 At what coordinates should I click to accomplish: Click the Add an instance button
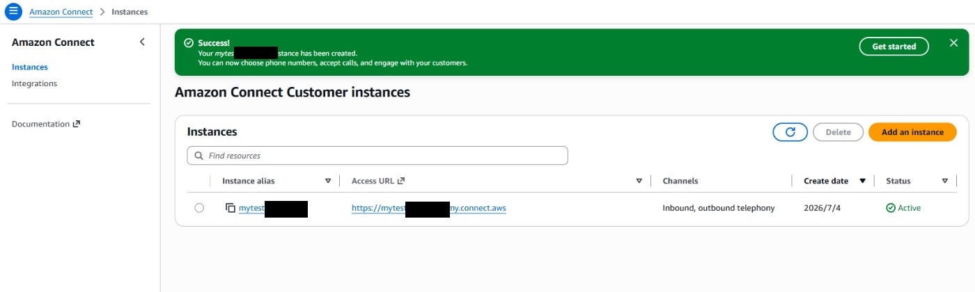click(x=912, y=132)
